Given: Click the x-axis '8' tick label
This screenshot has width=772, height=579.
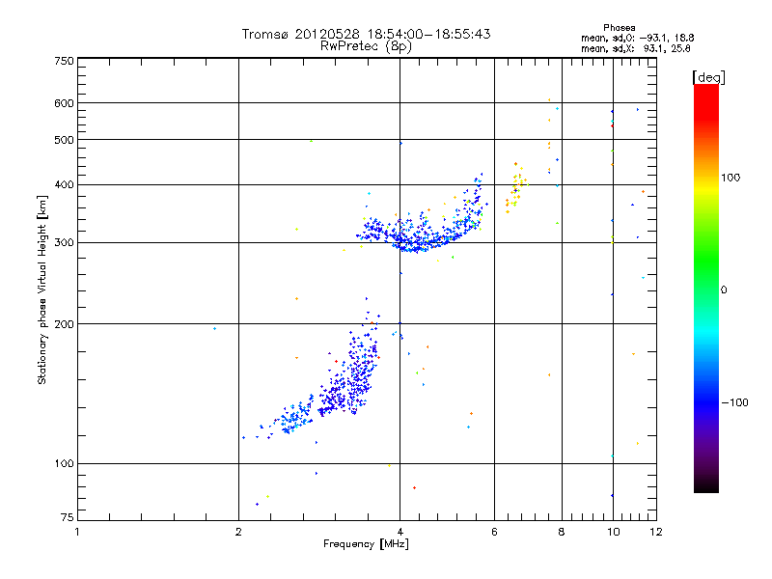Looking at the screenshot, I should (x=562, y=532).
